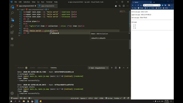The width and height of the screenshot is (183, 103).
Task: Open a new Chrome tab with plus
Action: [x=154, y=2]
